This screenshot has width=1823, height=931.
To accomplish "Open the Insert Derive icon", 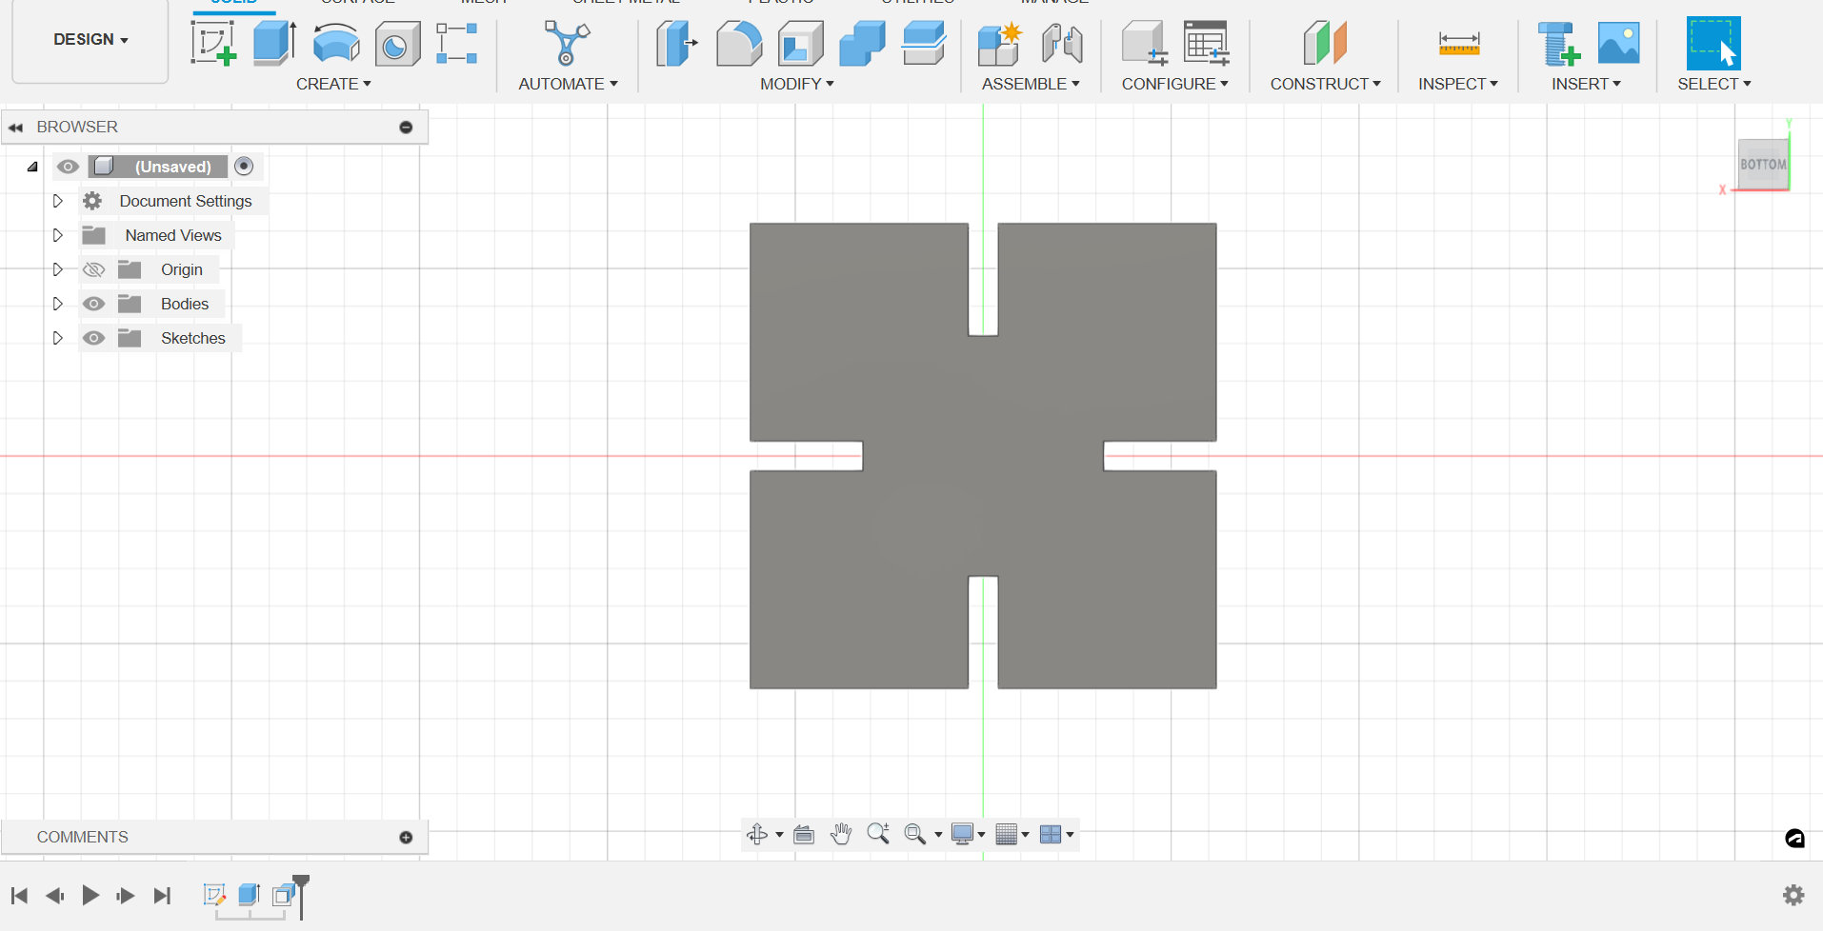I will pos(1558,43).
